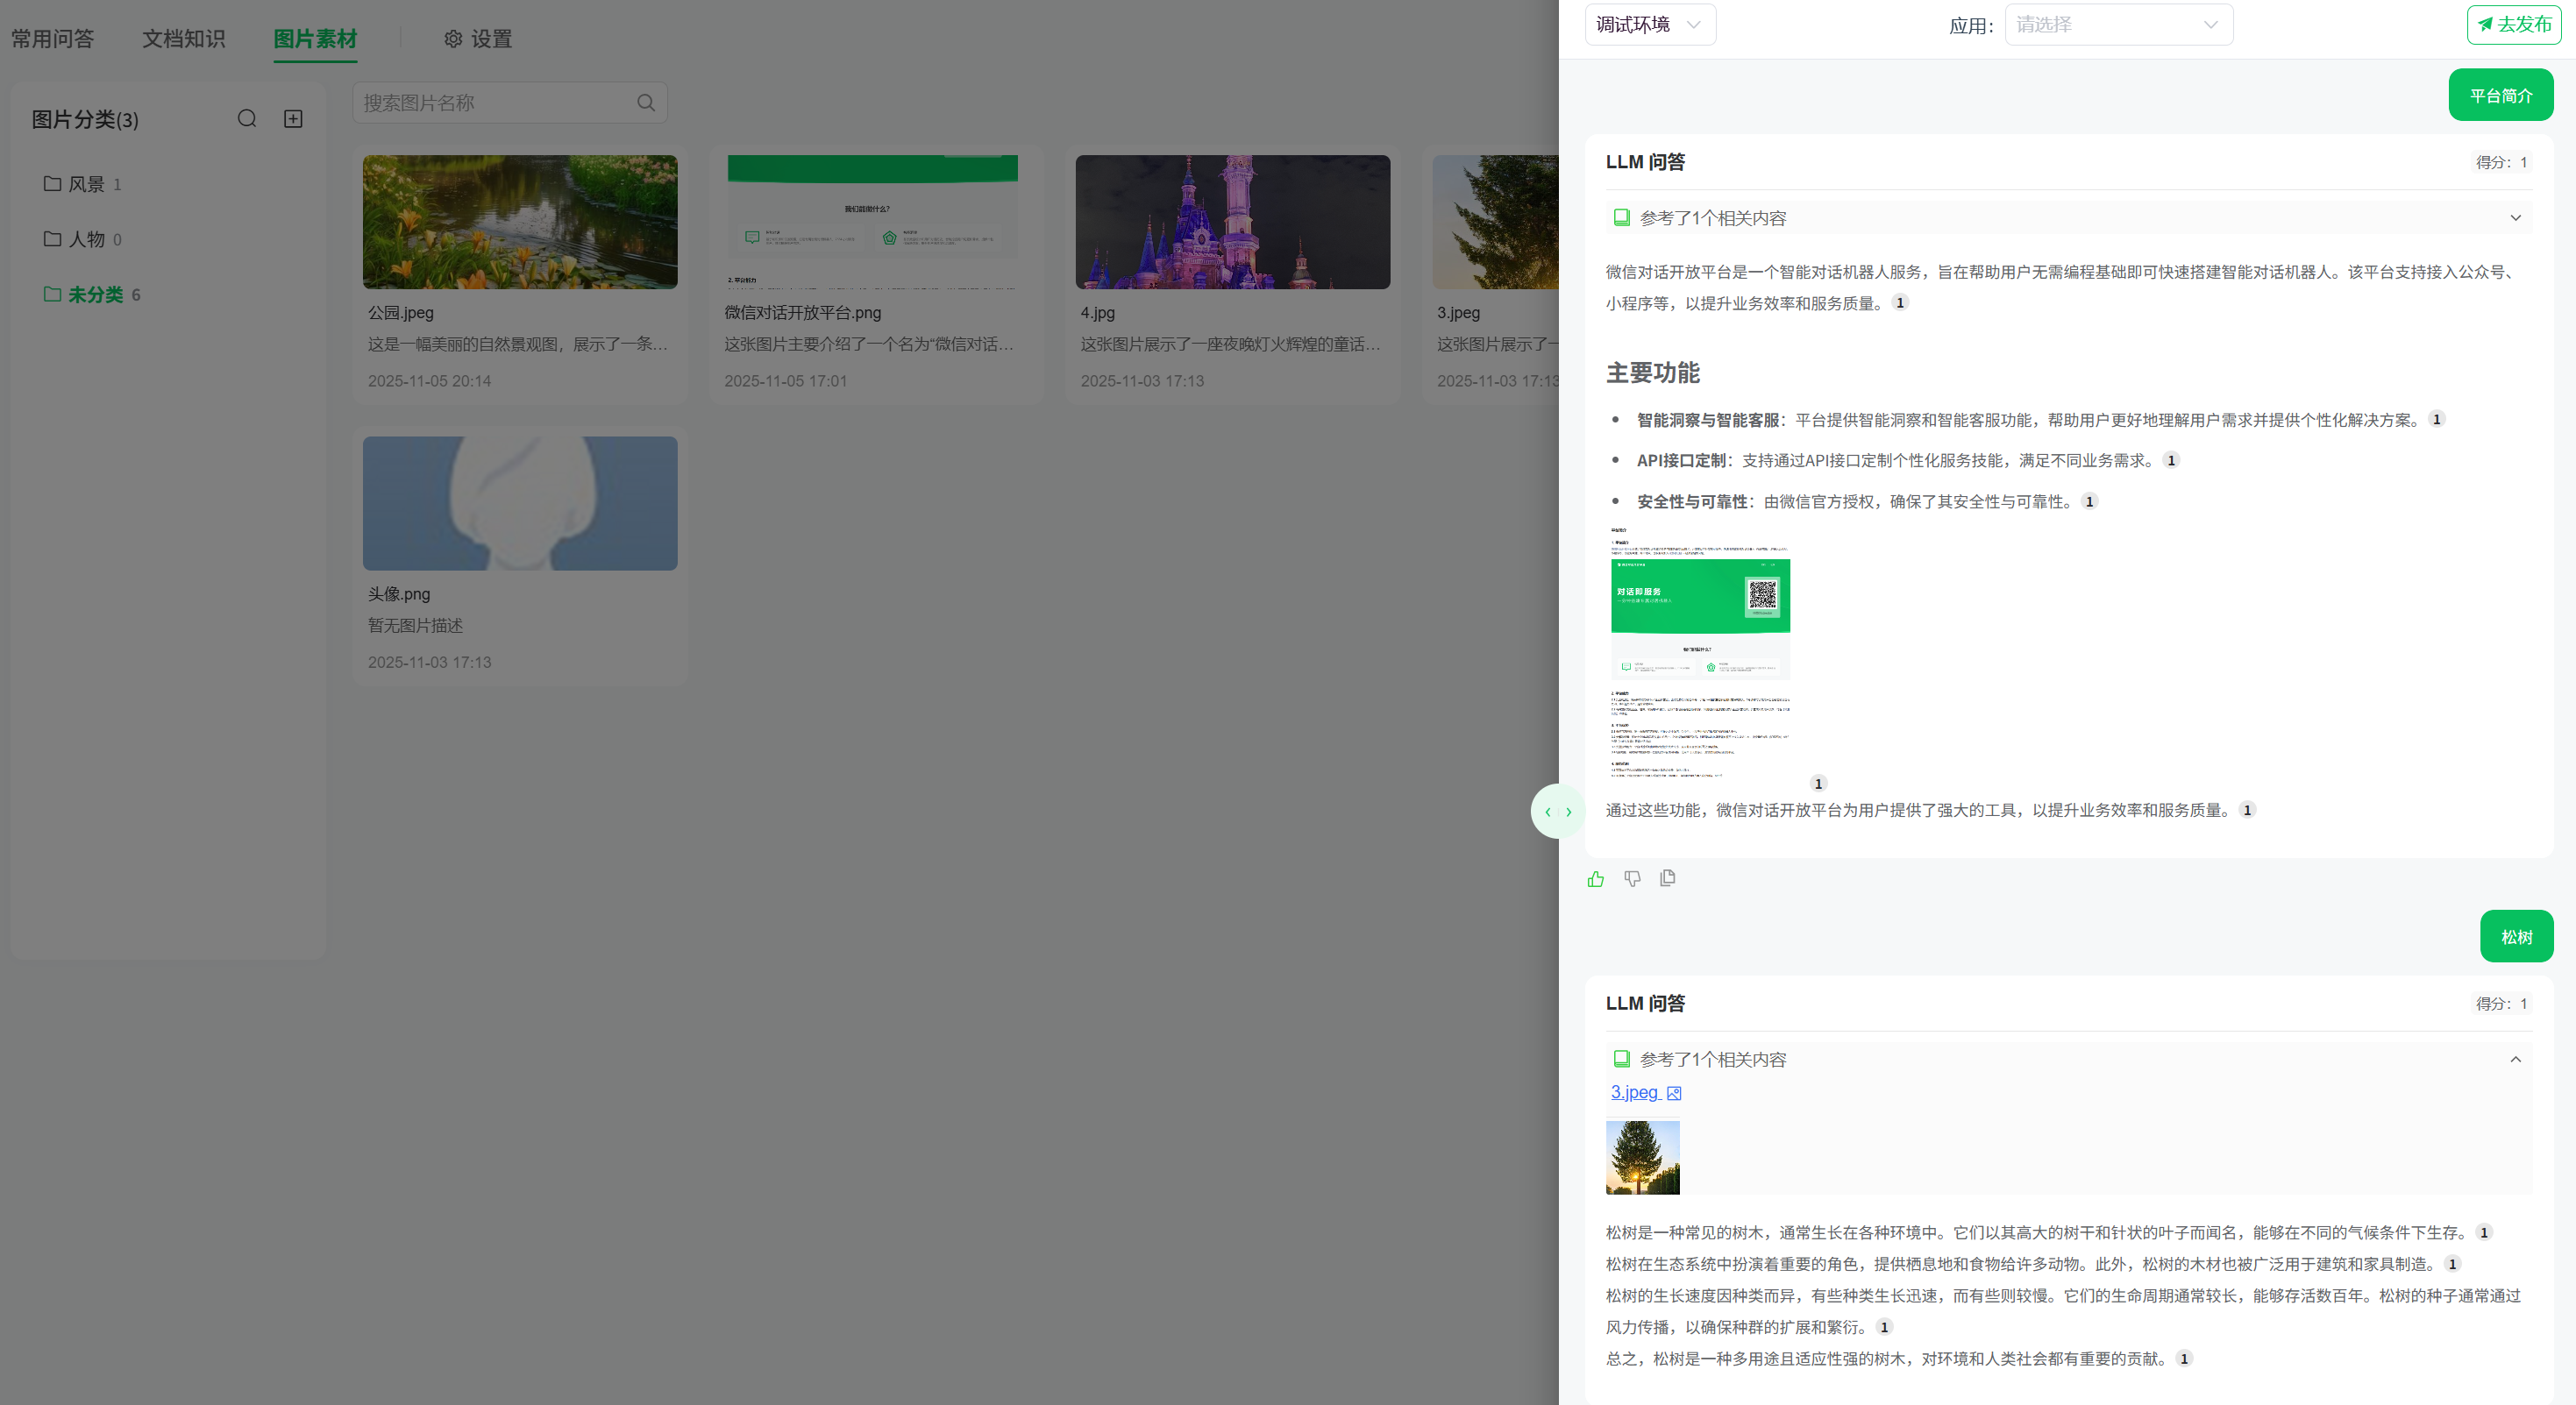Click the right carousel arrow button
Image resolution: width=2576 pixels, height=1405 pixels.
coord(1568,811)
